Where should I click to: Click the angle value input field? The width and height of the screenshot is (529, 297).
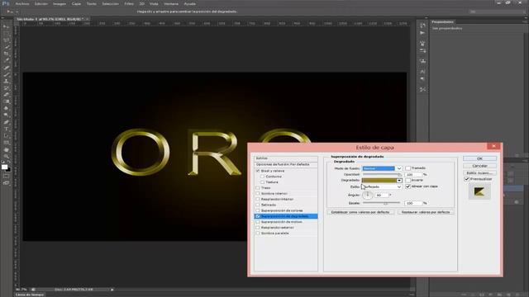382,195
